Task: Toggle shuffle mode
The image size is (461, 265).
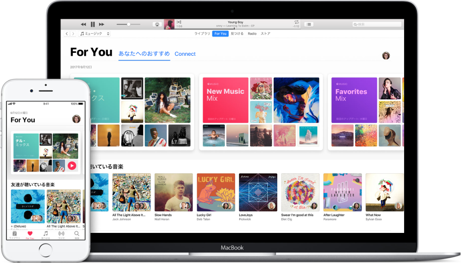Action: 179,22
